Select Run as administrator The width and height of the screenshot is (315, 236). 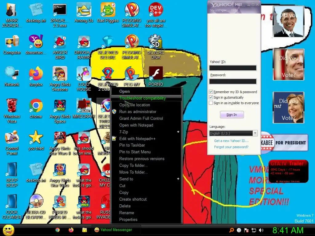coord(146,112)
